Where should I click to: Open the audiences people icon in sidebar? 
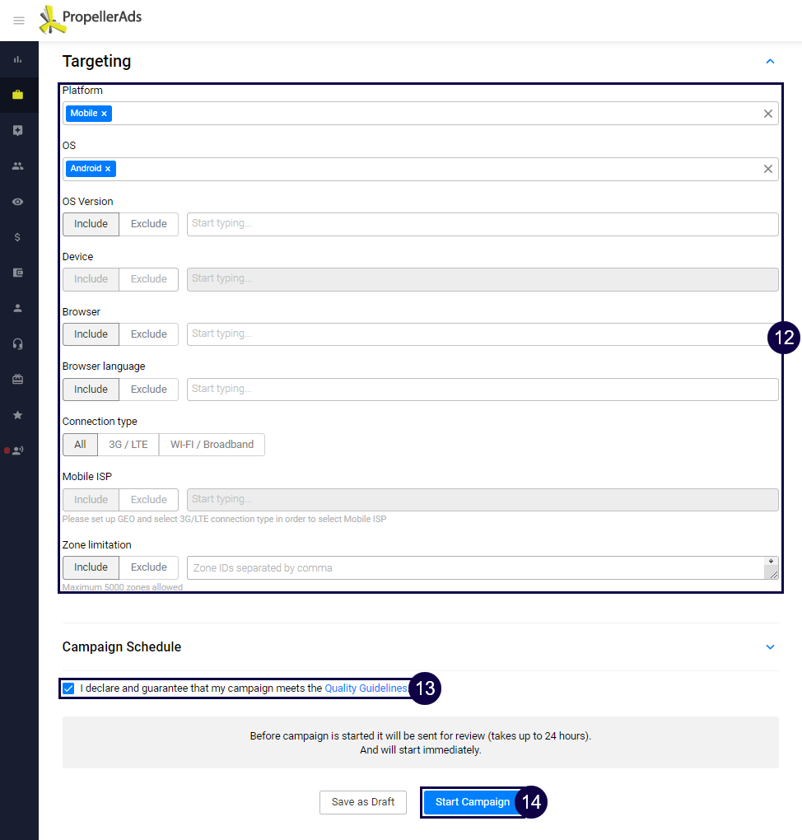point(18,166)
